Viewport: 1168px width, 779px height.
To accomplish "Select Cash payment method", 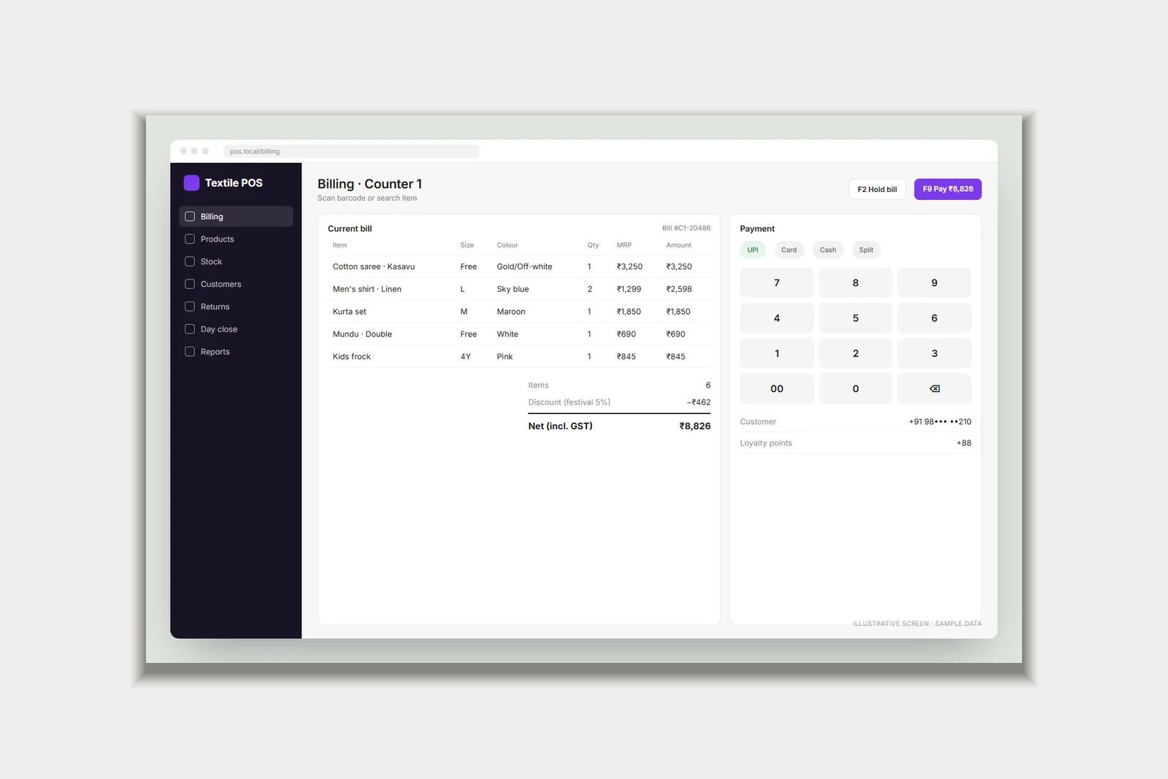I will pos(828,250).
